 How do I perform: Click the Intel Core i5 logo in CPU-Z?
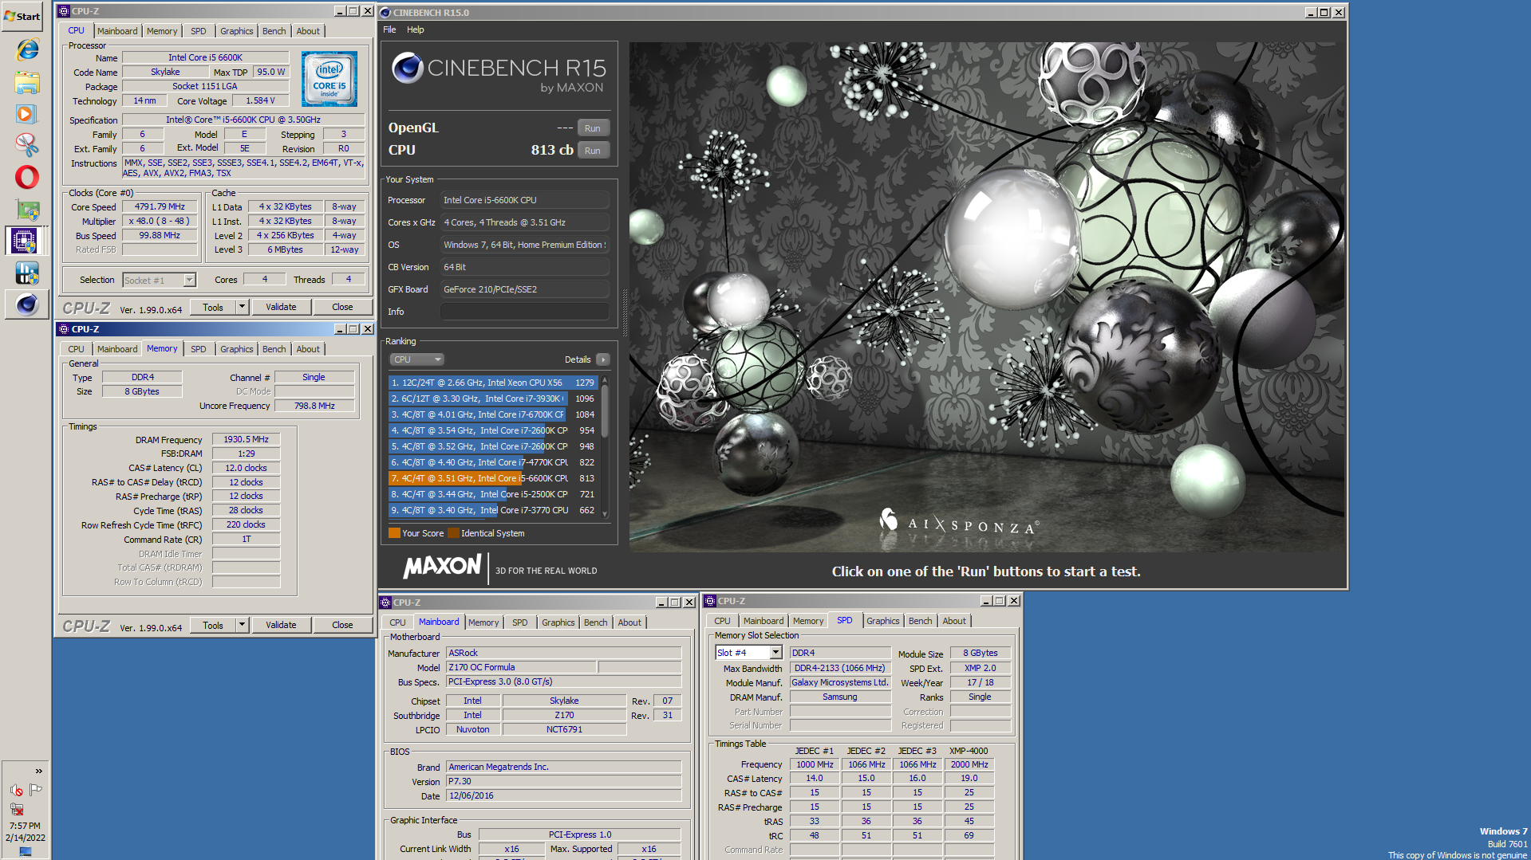[x=329, y=79]
